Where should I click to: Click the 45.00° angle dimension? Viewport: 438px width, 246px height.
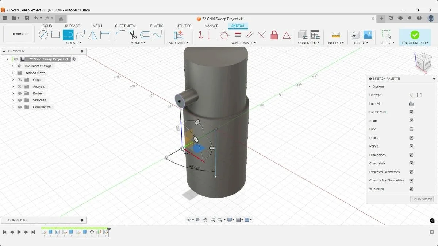click(x=194, y=168)
